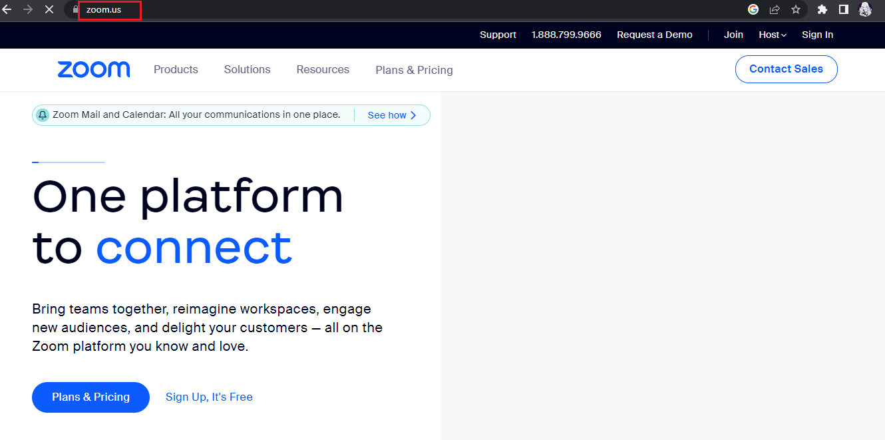The width and height of the screenshot is (885, 440).
Task: Open the Extensions puzzle icon
Action: tap(822, 9)
